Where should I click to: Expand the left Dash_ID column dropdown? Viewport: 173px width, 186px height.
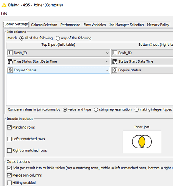(x=107, y=53)
